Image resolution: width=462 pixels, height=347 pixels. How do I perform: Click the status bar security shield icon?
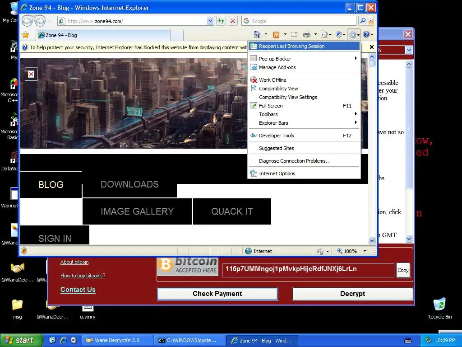click(x=24, y=251)
